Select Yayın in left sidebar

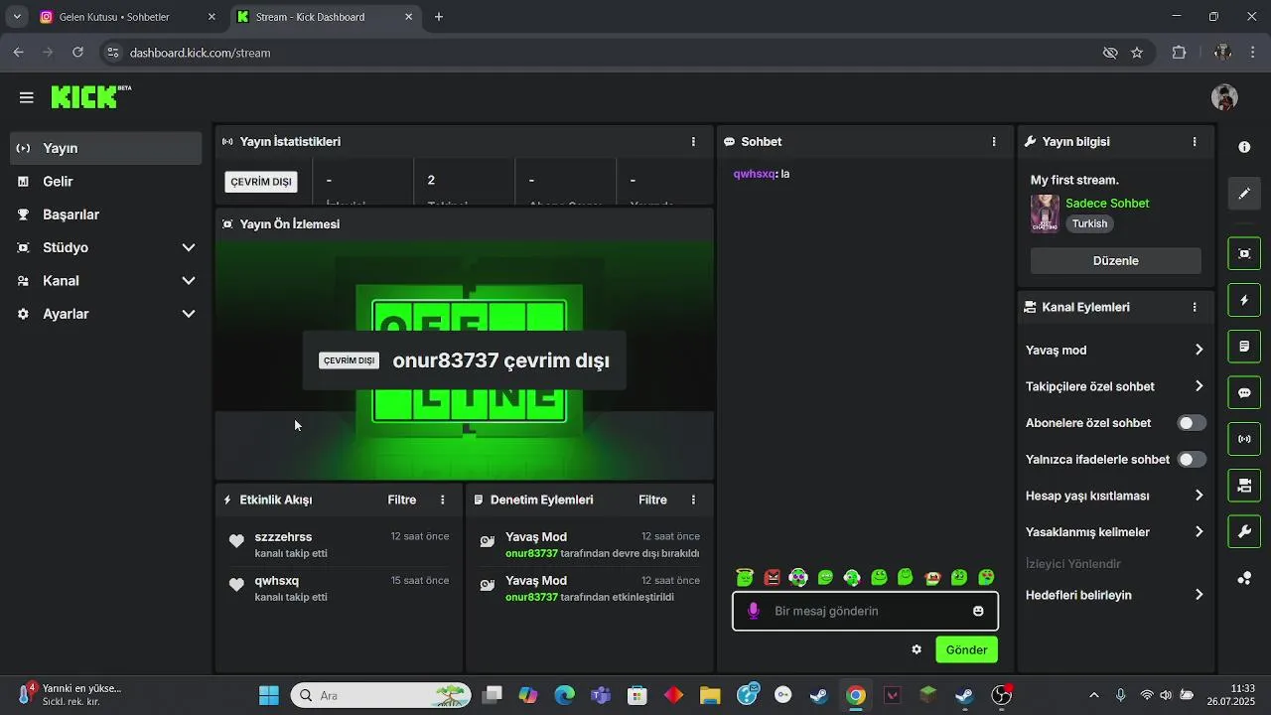(x=106, y=148)
